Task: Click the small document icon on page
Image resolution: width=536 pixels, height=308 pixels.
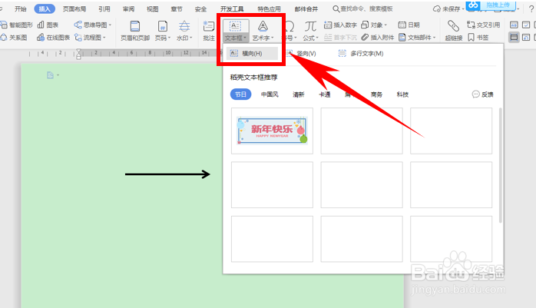Action: point(50,75)
